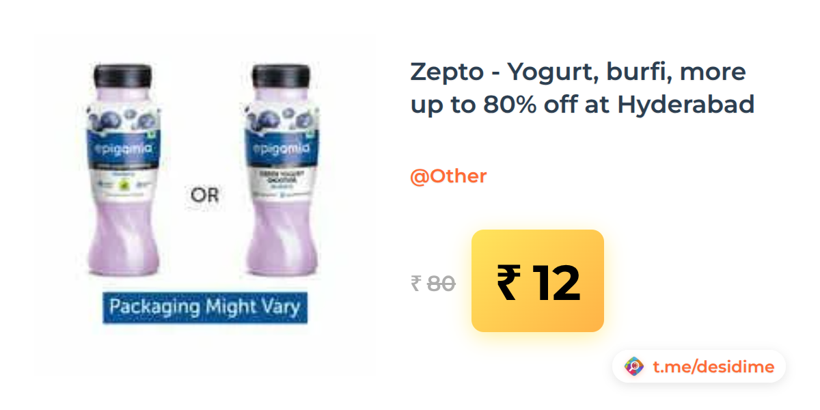Click the colorful DesiDime logo icon
Screen dimensions: 820x410
tap(635, 367)
